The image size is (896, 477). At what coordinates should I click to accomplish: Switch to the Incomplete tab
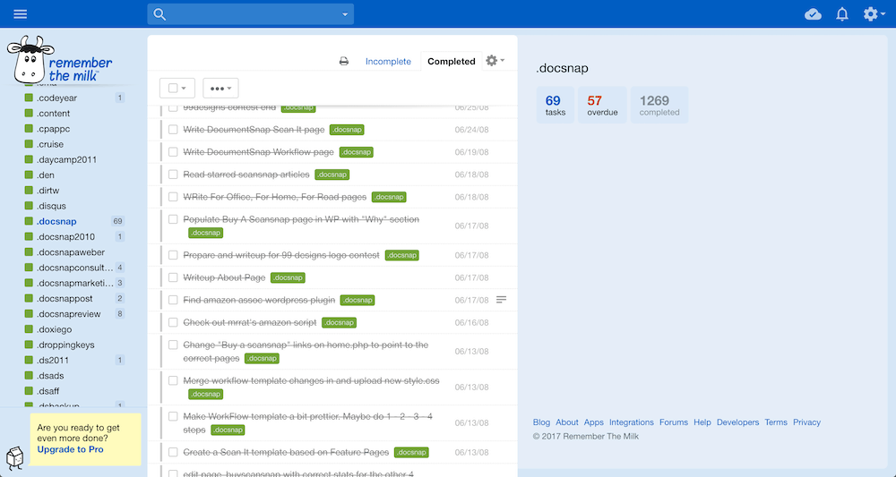pos(388,61)
